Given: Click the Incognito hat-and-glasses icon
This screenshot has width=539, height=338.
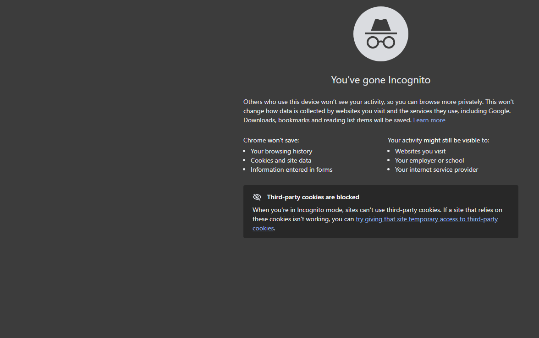Looking at the screenshot, I should click(380, 34).
